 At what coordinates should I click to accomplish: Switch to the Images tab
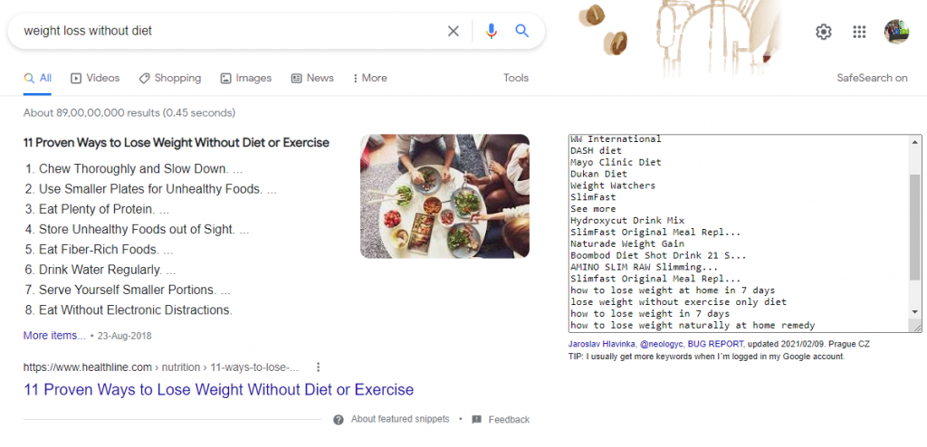point(245,78)
